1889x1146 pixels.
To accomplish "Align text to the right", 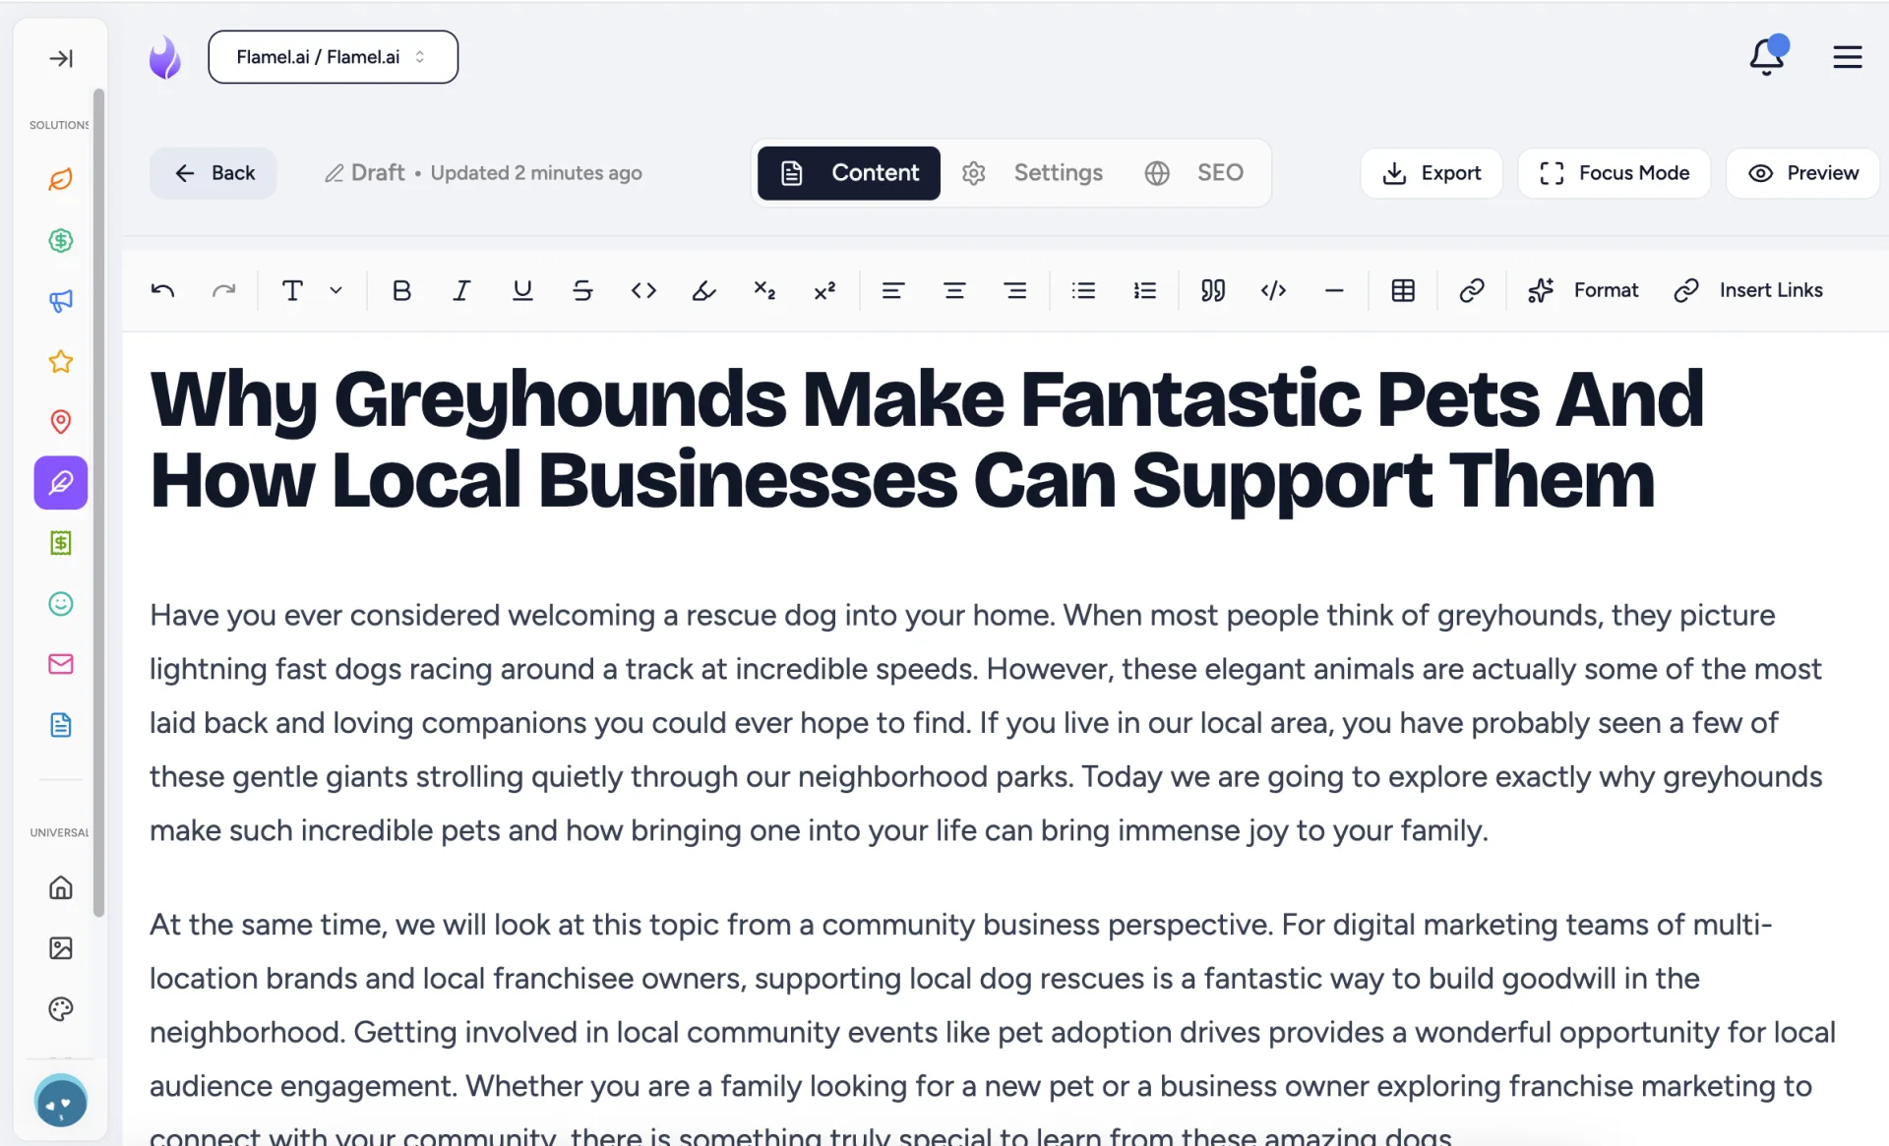I will click(x=1014, y=290).
